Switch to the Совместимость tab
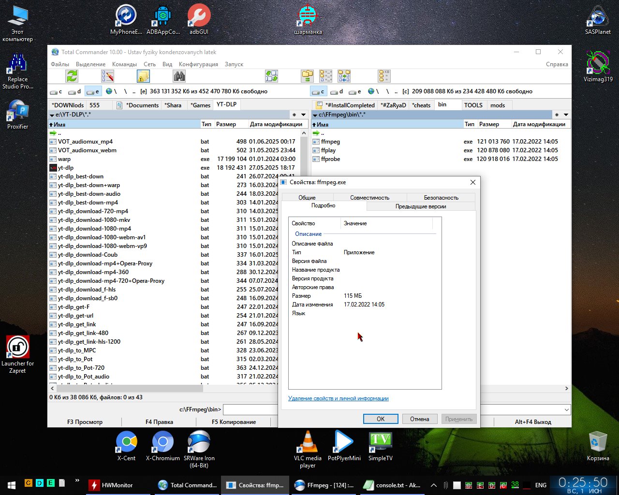This screenshot has width=619, height=495. coord(369,197)
